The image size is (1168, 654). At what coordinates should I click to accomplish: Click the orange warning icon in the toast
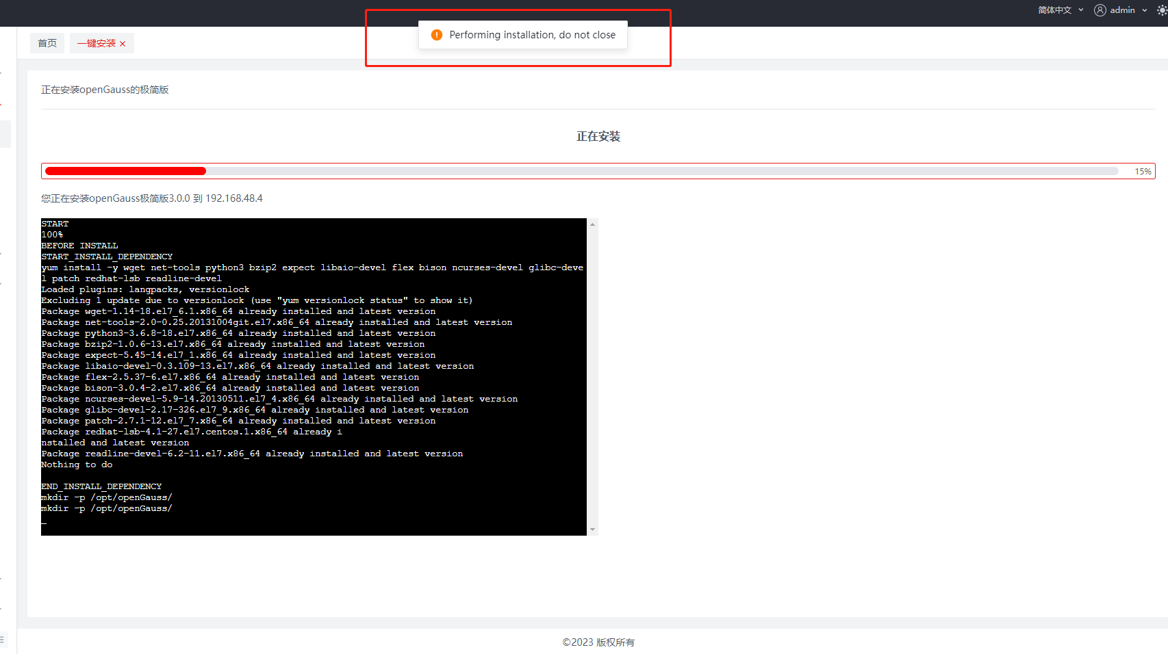click(436, 35)
